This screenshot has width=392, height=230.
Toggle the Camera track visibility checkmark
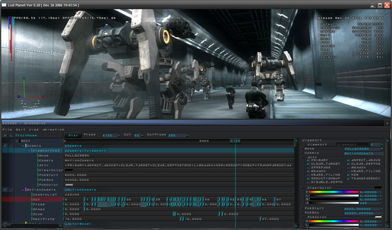click(x=5, y=146)
